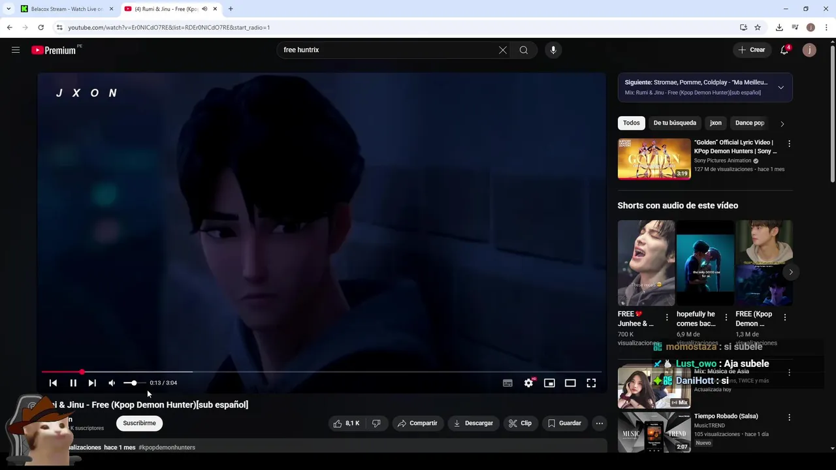Switch to theater mode
836x470 pixels.
tap(570, 383)
